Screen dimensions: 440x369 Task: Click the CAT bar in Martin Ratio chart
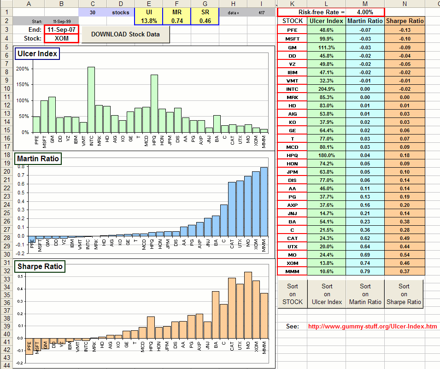click(232, 209)
